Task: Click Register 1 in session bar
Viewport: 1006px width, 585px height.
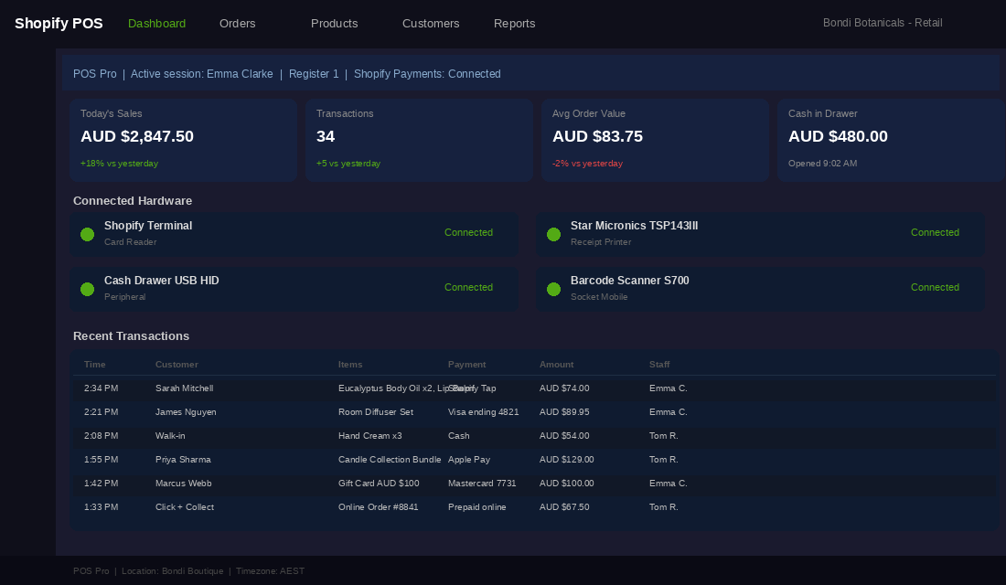Action: [x=314, y=74]
